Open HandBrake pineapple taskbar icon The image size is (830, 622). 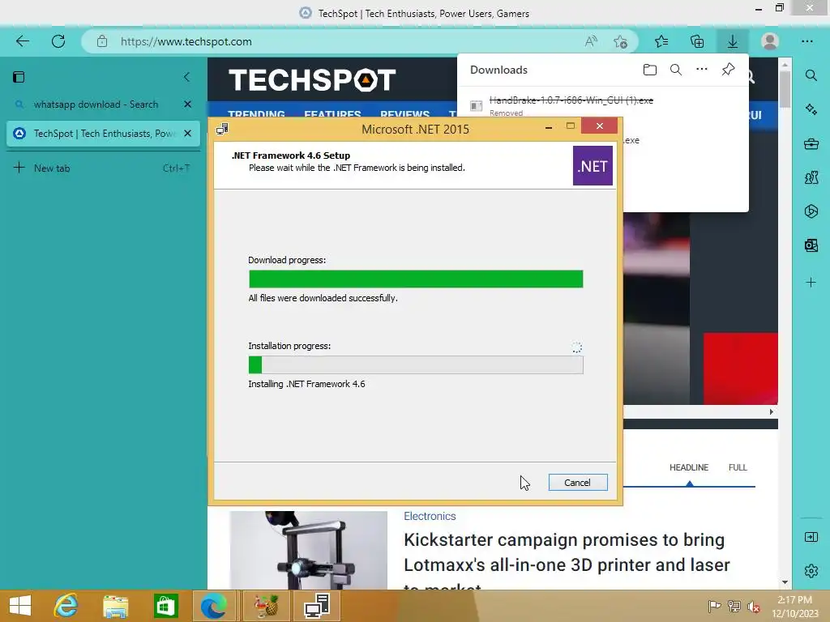click(266, 606)
